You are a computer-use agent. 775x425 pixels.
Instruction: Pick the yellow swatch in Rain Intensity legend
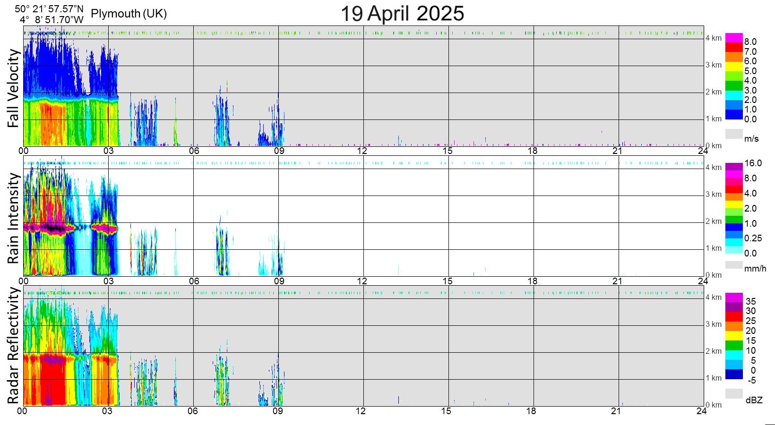click(x=734, y=204)
